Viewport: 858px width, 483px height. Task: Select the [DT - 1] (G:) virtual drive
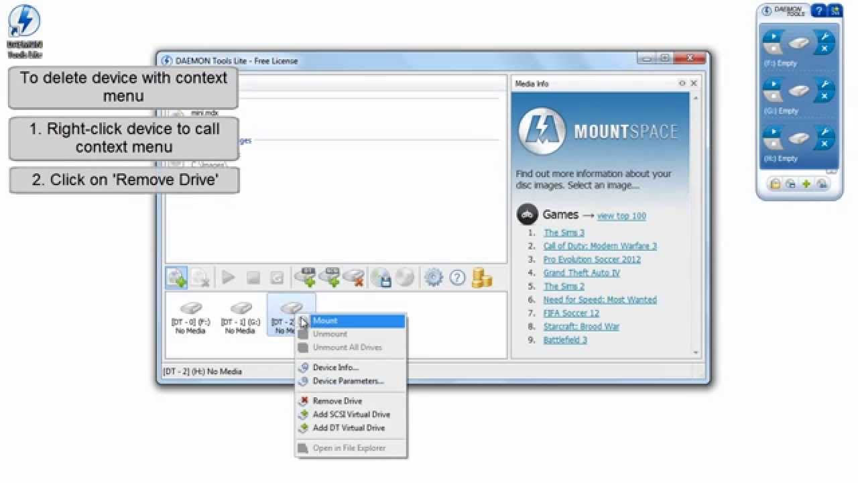[240, 317]
